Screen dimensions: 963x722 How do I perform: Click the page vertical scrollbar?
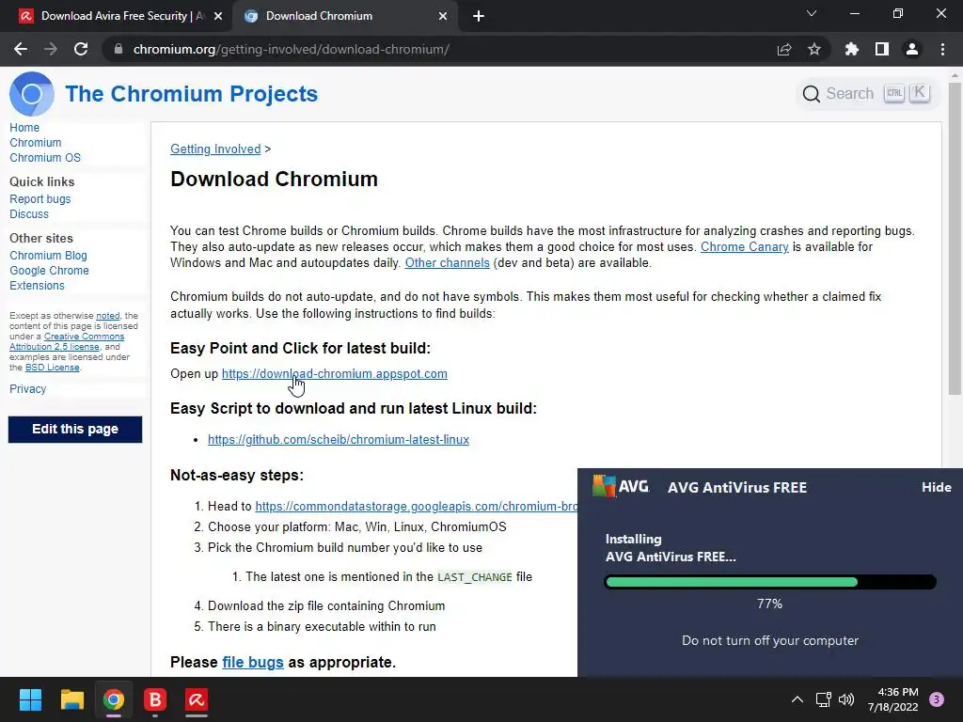[954, 240]
